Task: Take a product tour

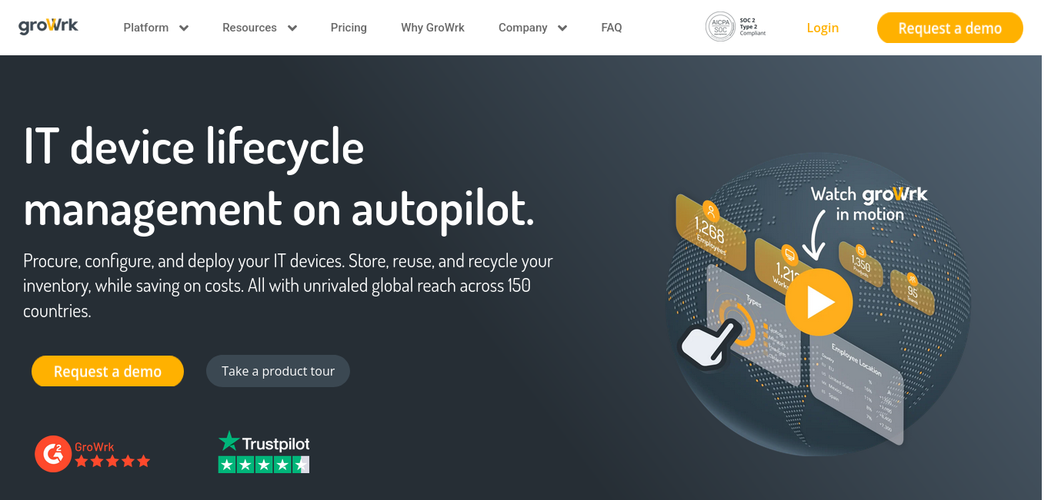Action: (x=278, y=371)
